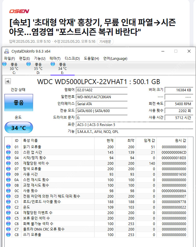
Task: Click the blue status orb for drive E:
Action: click(53, 64)
